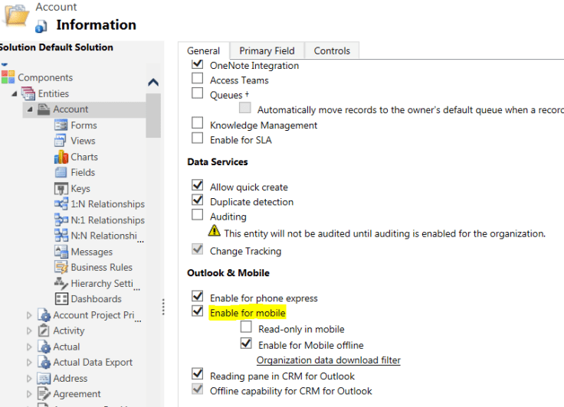Click the Dashboards icon in tree

click(x=61, y=299)
